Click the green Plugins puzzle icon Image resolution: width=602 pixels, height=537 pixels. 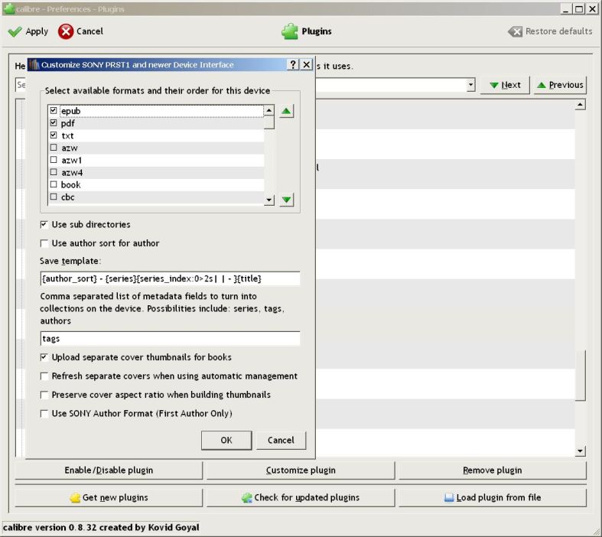tap(289, 31)
